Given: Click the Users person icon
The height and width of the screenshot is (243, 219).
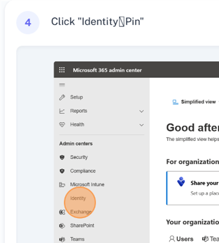Looking at the screenshot, I should [x=172, y=239].
